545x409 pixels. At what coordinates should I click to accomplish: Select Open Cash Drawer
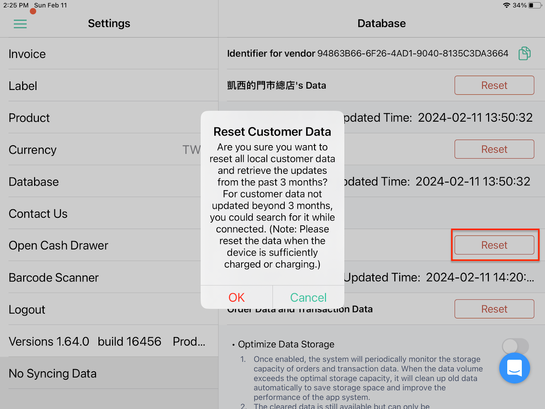(x=109, y=245)
